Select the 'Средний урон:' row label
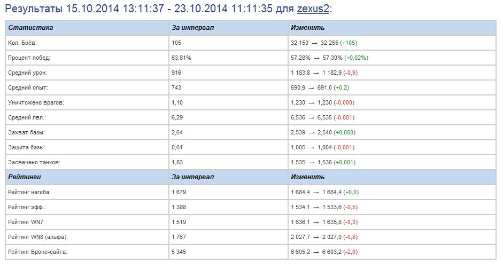This screenshot has width=503, height=264. [x=27, y=73]
